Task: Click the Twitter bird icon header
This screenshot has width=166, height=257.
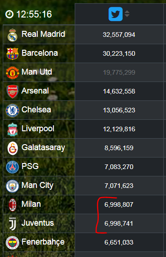Action: pyautogui.click(x=115, y=14)
